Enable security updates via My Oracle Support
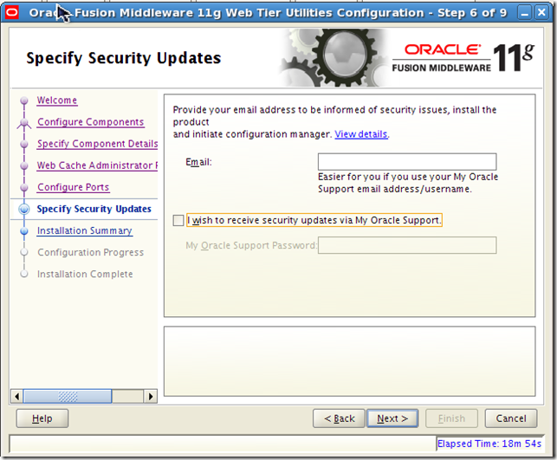Viewport: 557px width, 460px height. (x=178, y=221)
